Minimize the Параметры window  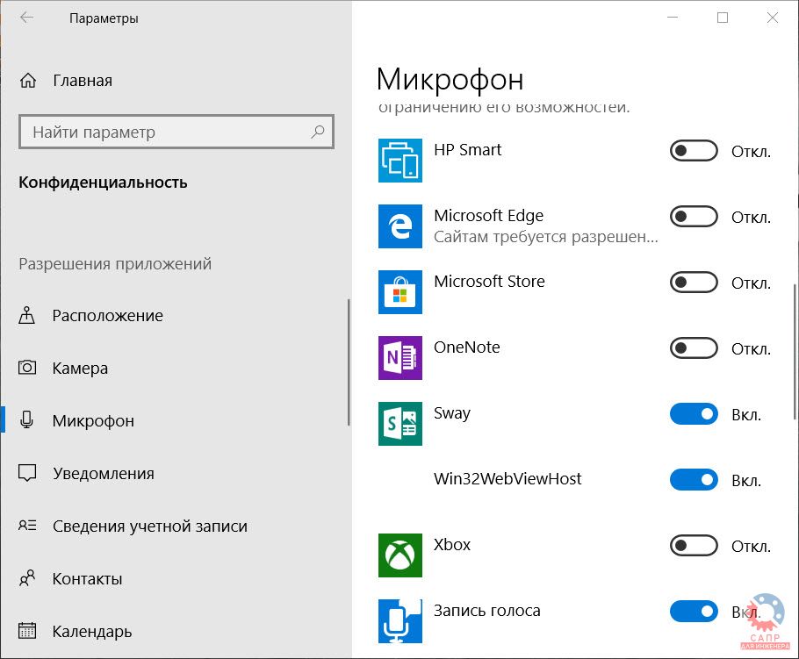pyautogui.click(x=673, y=18)
